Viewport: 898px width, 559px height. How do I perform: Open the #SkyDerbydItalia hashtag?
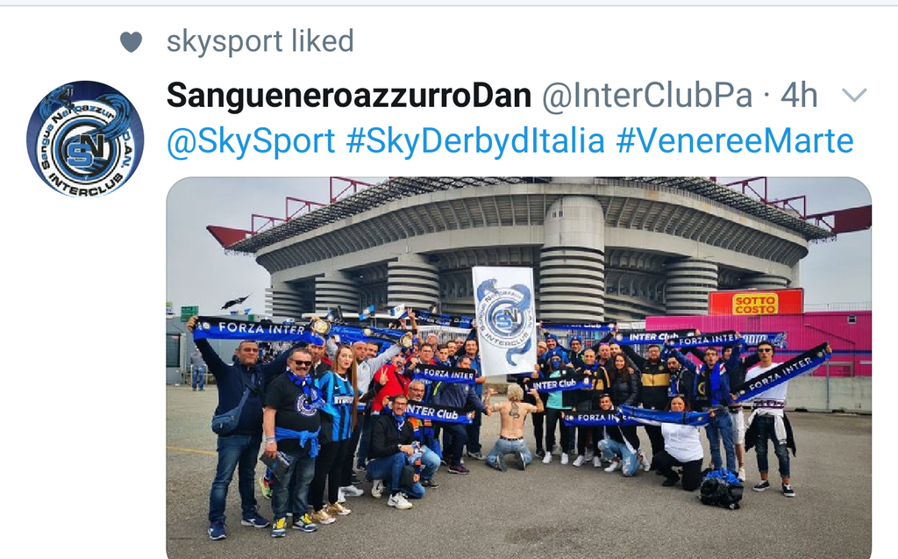[475, 141]
